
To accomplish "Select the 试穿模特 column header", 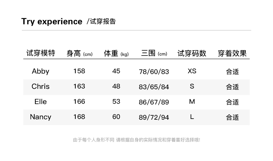I will tap(40, 53).
